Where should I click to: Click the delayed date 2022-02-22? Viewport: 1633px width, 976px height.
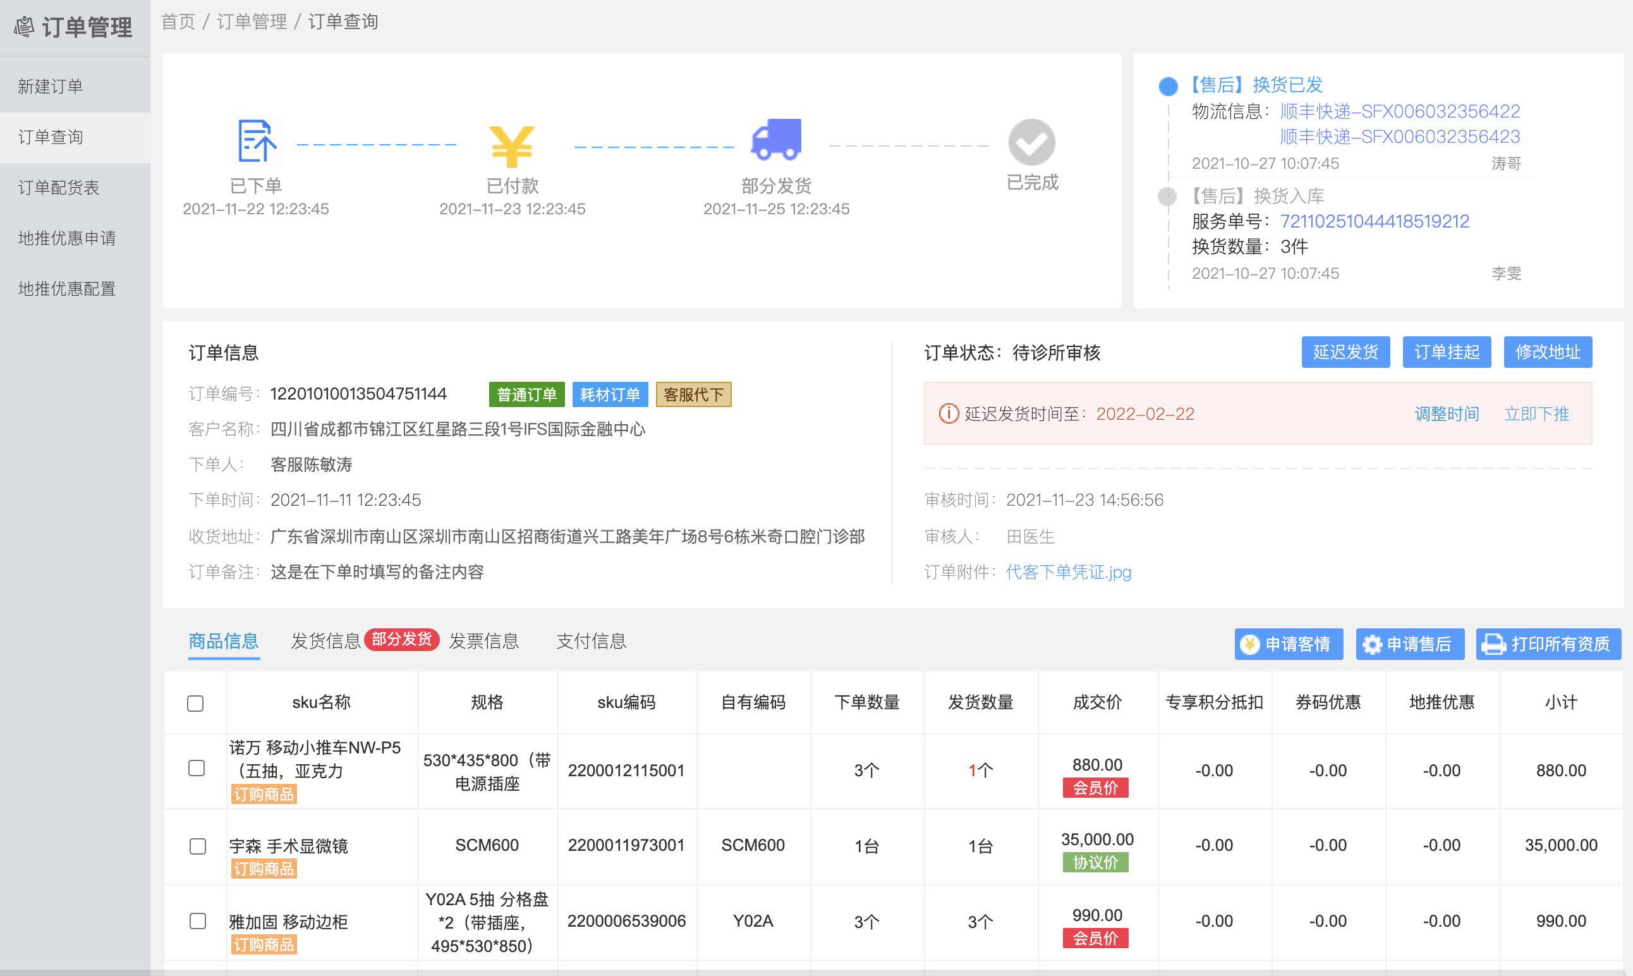click(x=1145, y=413)
